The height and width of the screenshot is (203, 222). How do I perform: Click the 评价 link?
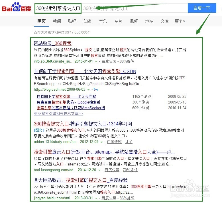click(129, 142)
